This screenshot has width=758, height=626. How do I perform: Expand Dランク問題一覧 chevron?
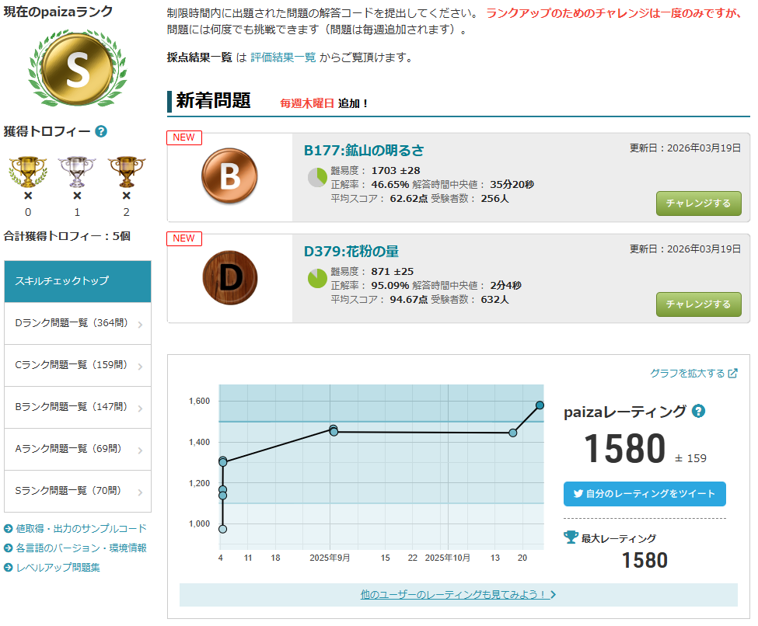tap(140, 325)
